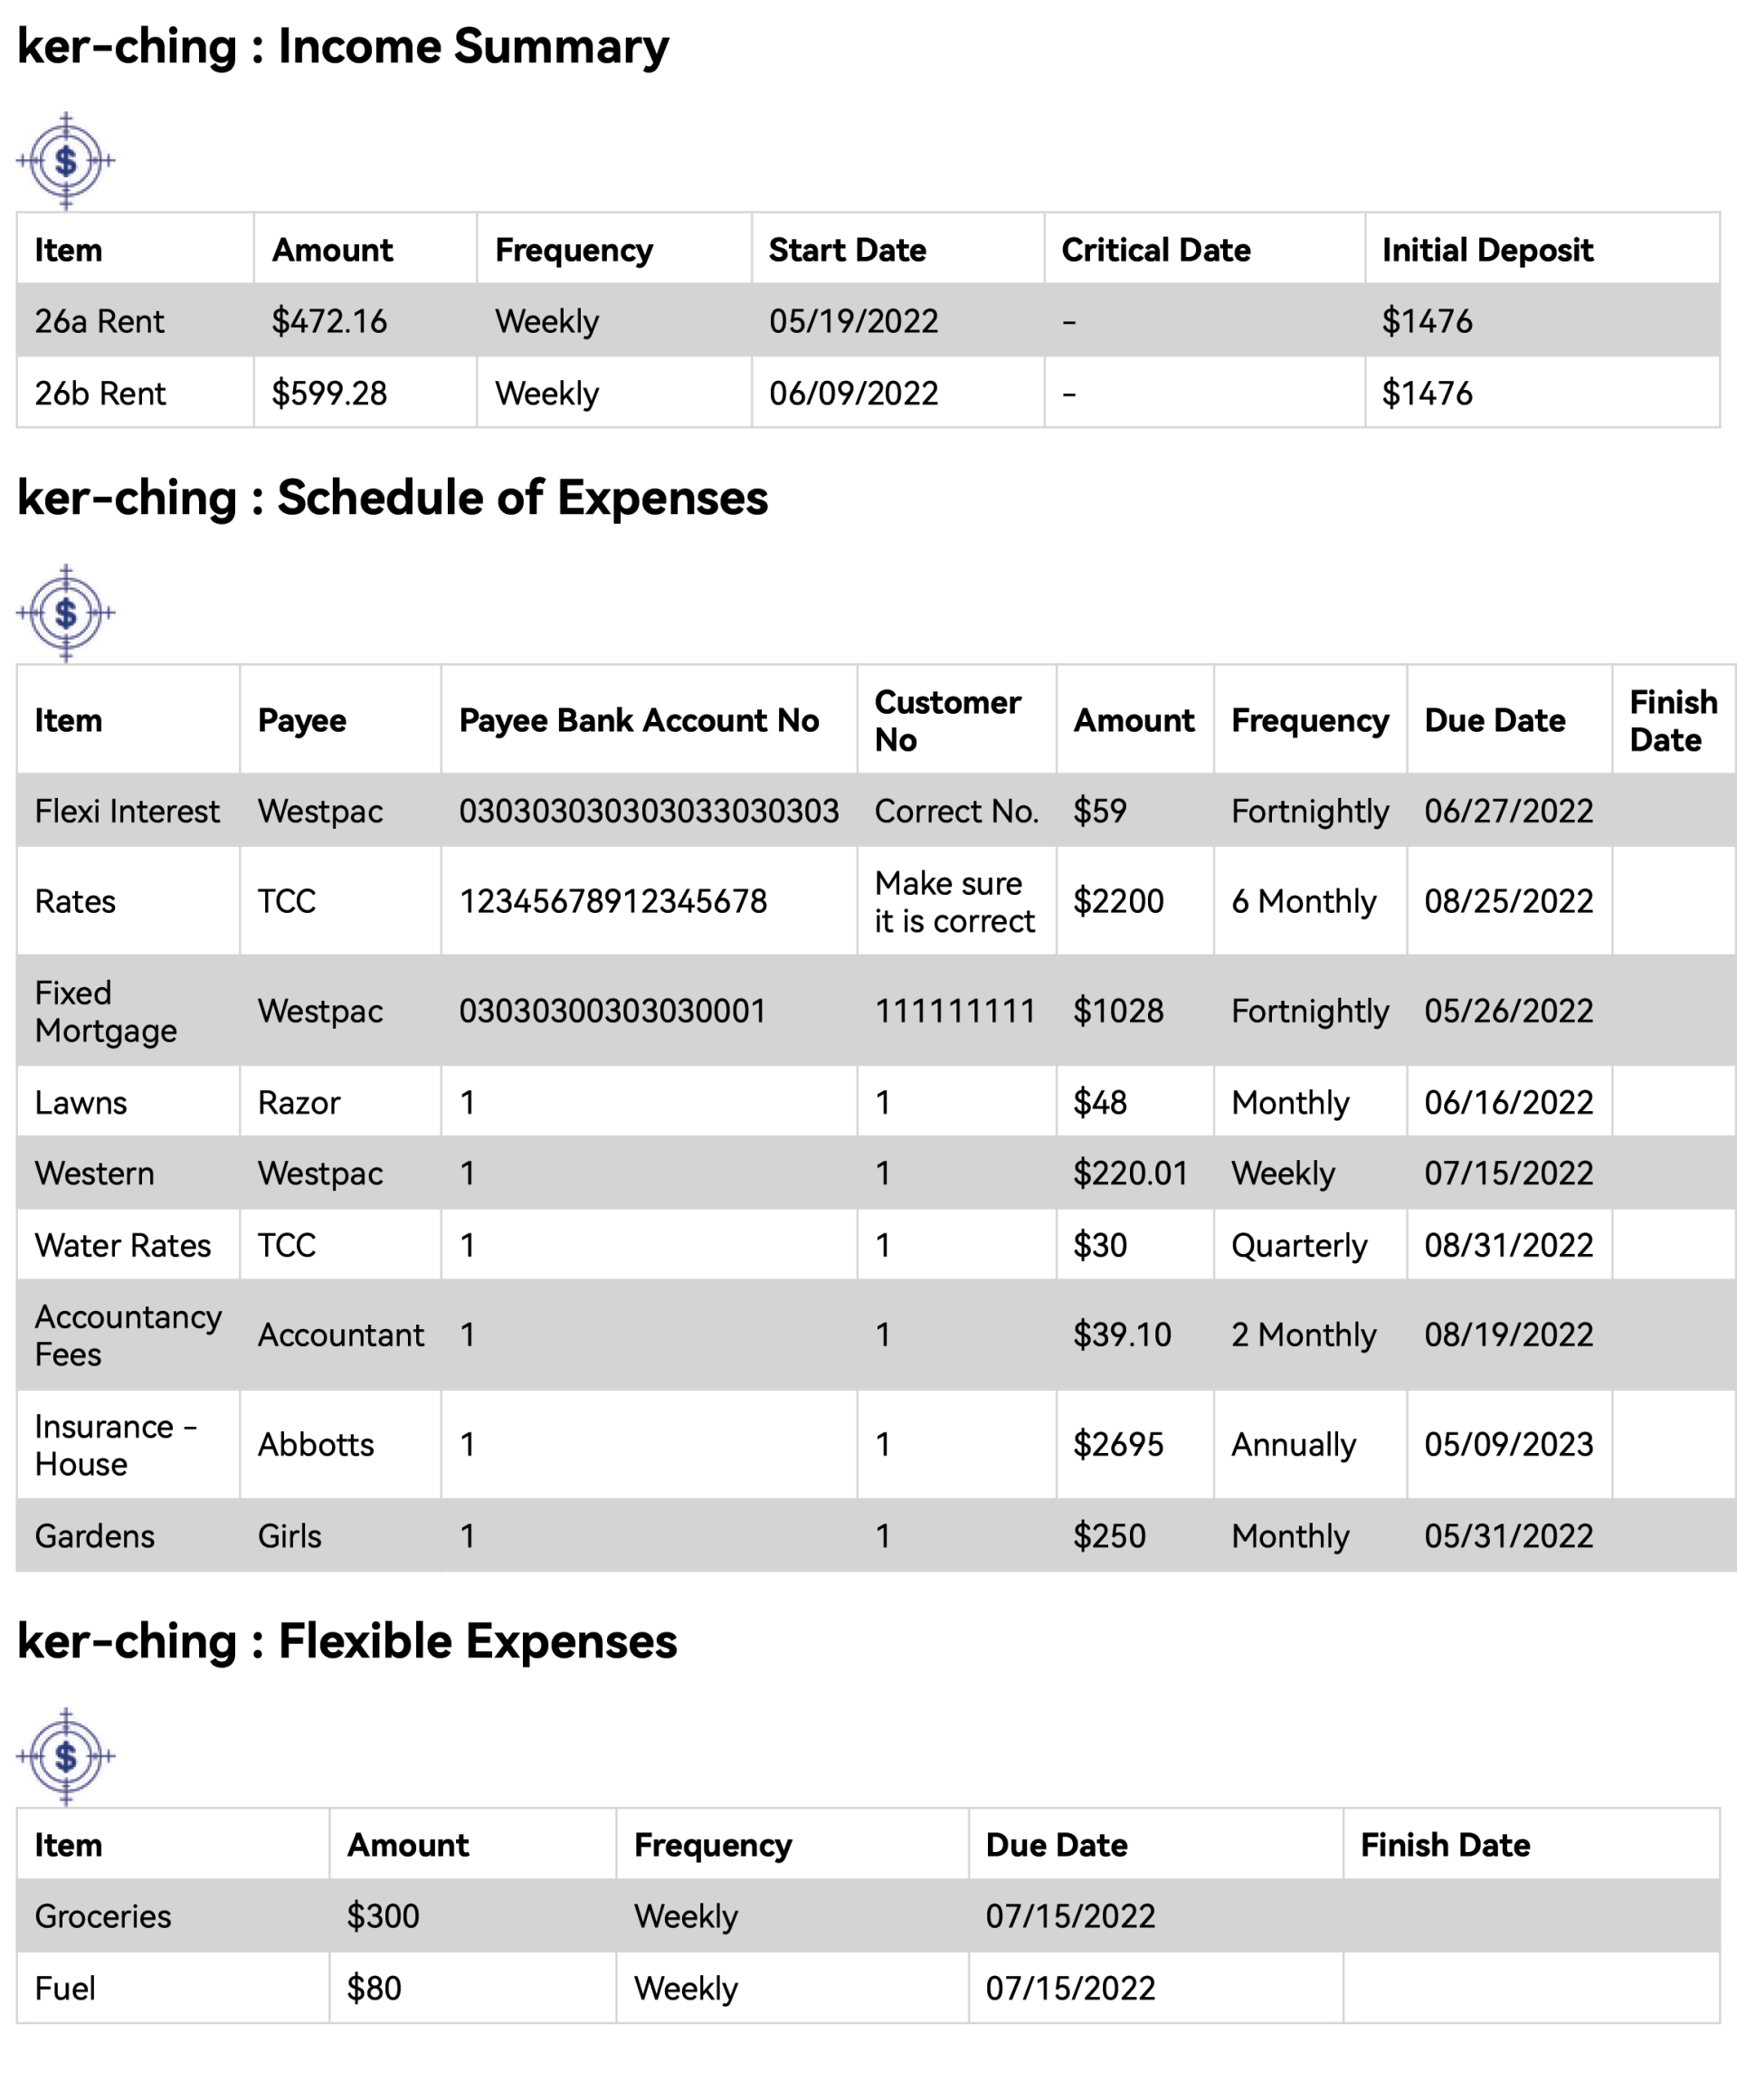This screenshot has height=2100, width=1737.
Task: Select the Fixed Mortgage item cell
Action: coord(128,1011)
